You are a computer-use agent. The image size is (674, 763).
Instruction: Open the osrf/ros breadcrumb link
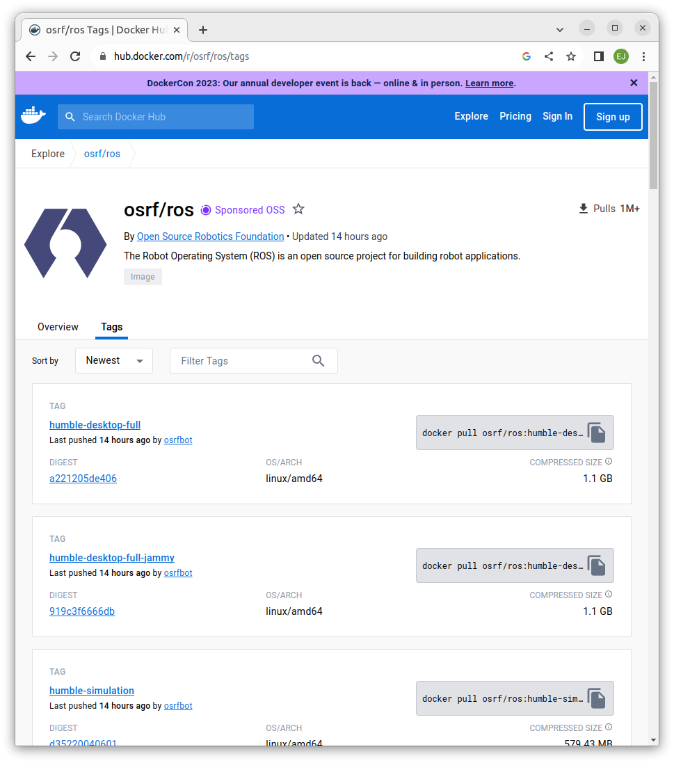pyautogui.click(x=102, y=154)
